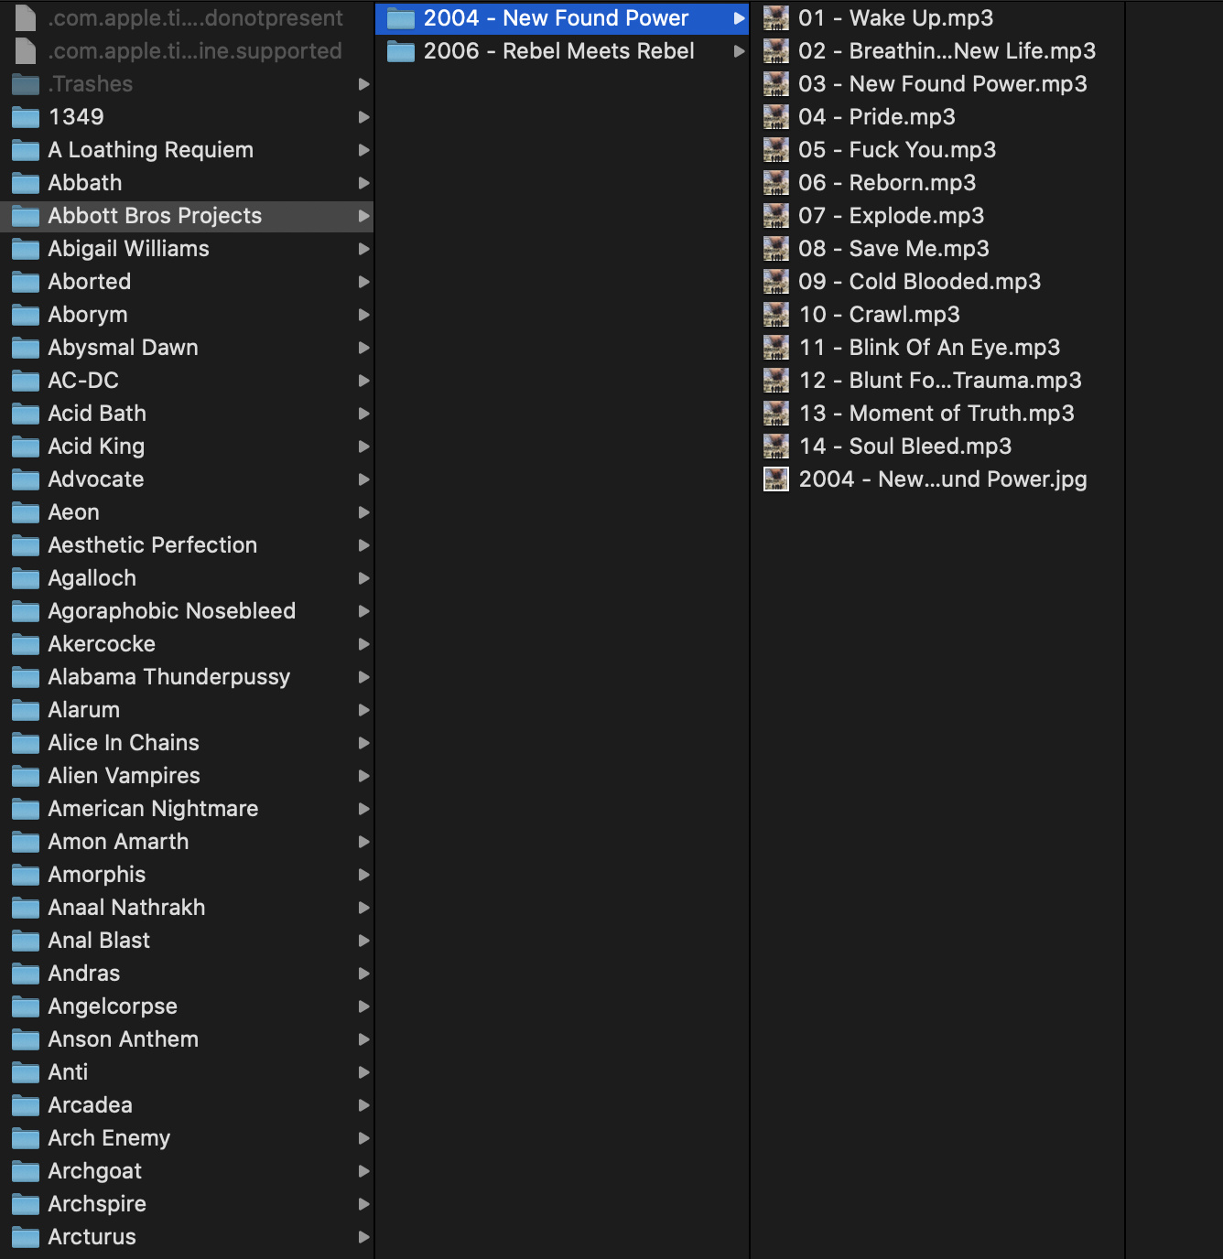1223x1259 pixels.
Task: Click the folder icon next to 1349
Action: click(x=26, y=117)
